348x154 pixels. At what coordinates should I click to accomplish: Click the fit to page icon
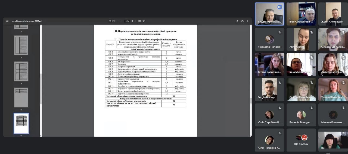tap(139, 21)
